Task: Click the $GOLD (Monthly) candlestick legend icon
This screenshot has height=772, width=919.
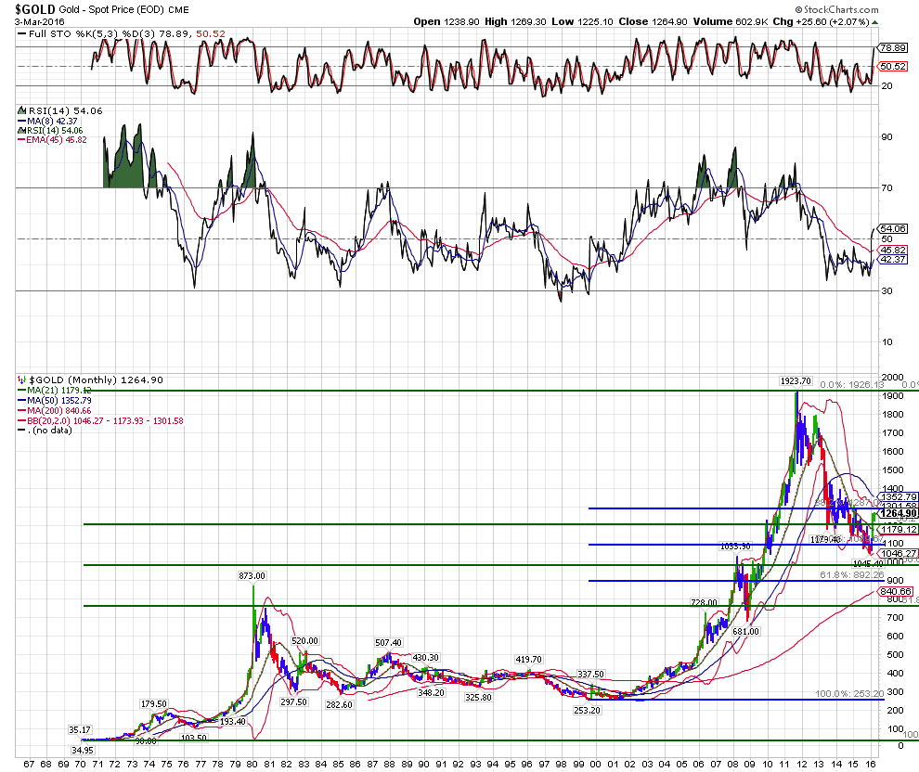Action: point(22,380)
